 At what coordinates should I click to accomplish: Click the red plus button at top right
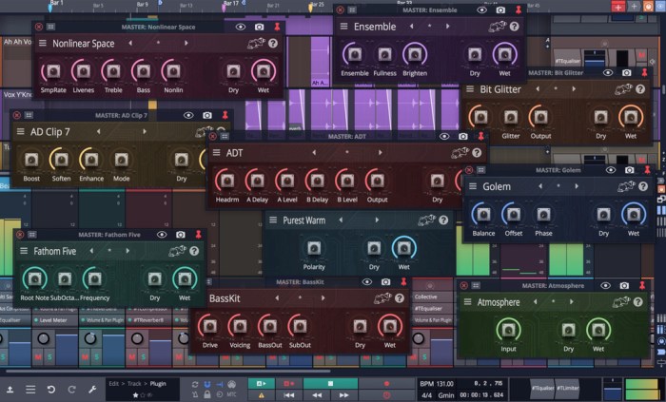click(x=618, y=7)
